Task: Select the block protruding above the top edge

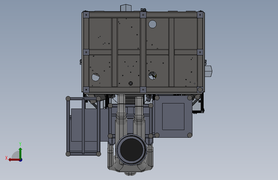Action: [126, 8]
